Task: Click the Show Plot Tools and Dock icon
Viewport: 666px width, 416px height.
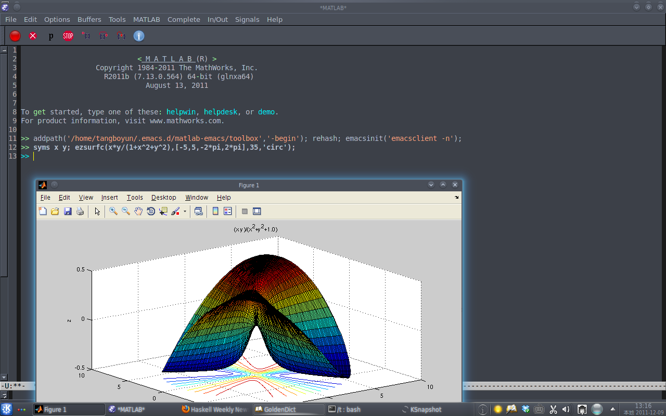Action: (257, 211)
